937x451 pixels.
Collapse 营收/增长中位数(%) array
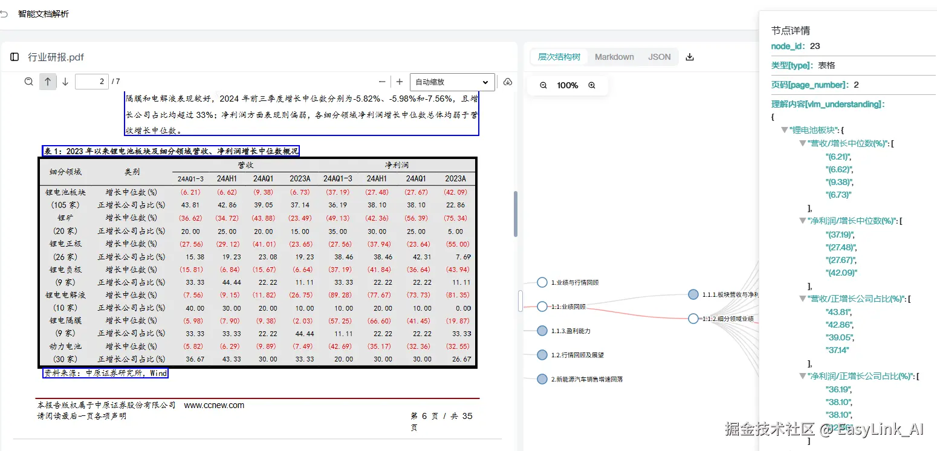pos(803,143)
